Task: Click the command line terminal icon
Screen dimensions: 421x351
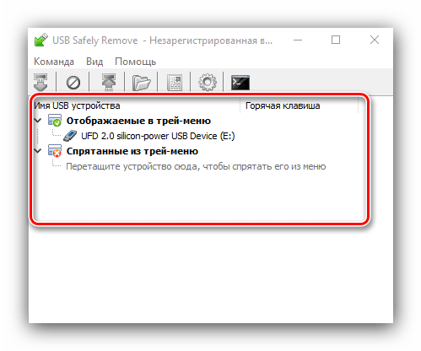Action: [x=240, y=83]
